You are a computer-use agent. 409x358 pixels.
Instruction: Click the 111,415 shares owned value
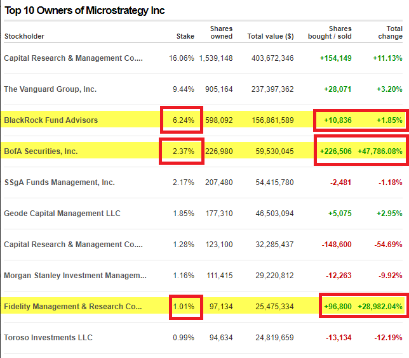(220, 275)
